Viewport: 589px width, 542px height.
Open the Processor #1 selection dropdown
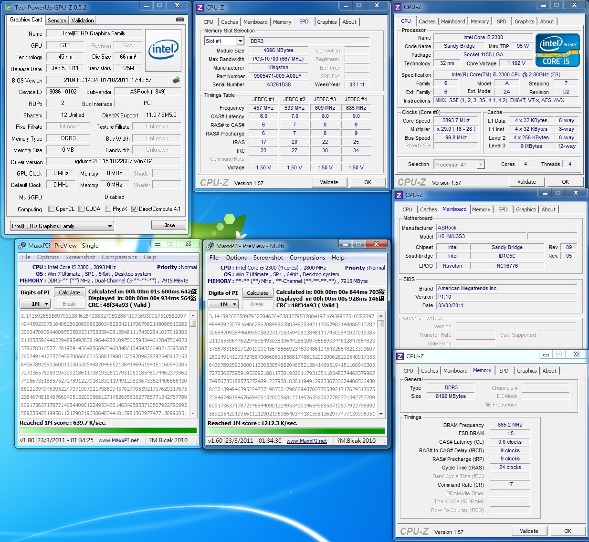[459, 165]
